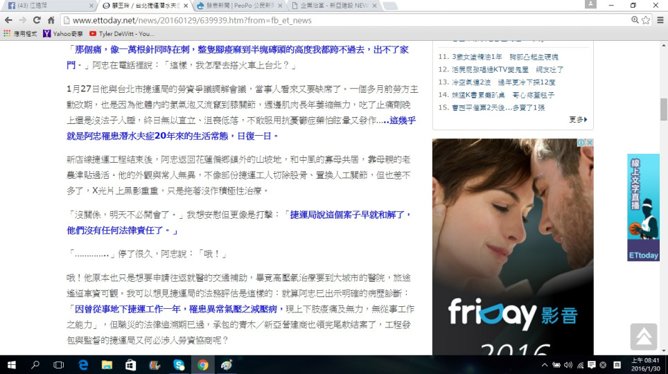
Task: Open File Explorer from the taskbar
Action: tap(107, 364)
